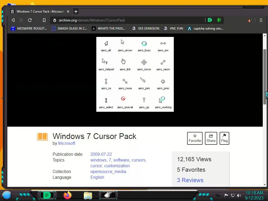Open the 7 topic link
Image resolution: width=268 pixels, height=201 pixels.
(110, 160)
